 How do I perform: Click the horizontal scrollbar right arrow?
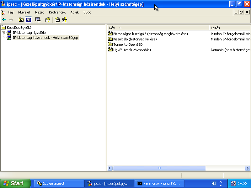(248, 168)
